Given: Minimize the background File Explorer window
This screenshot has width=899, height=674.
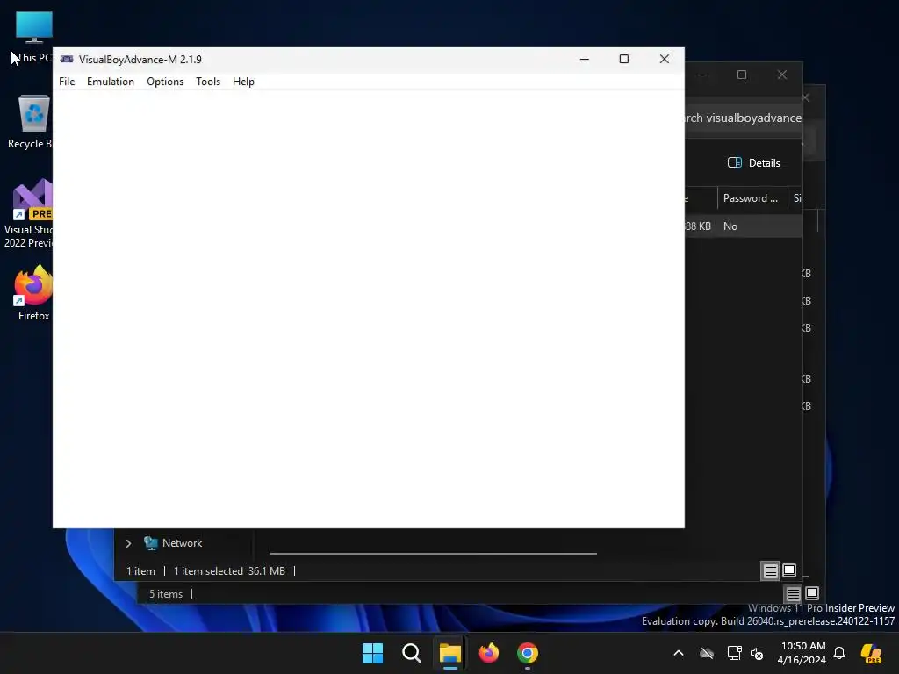Looking at the screenshot, I should point(702,75).
